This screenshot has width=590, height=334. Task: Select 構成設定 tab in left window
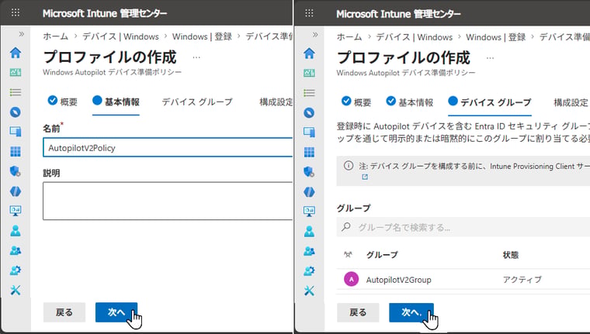coord(276,102)
